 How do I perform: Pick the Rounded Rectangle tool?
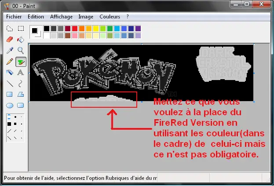coord(21,106)
